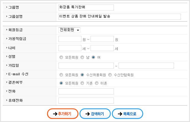Image resolution: width=190 pixels, height=122 pixels.
Task: Click the 추가하기 button
Action: [x=63, y=114]
